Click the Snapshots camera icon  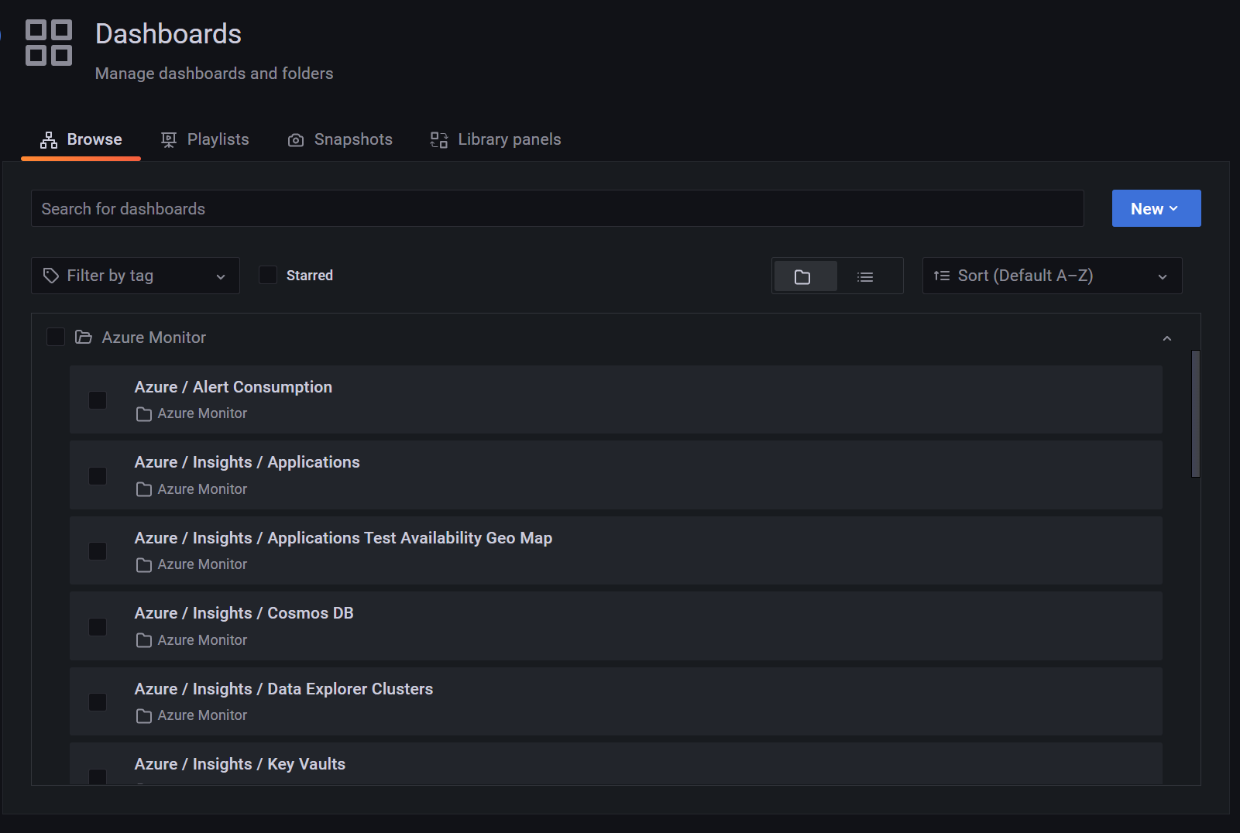point(296,140)
